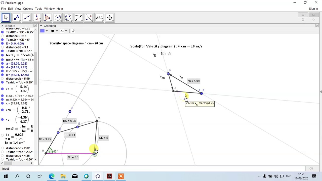This screenshot has height=181, width=322.
Task: Click inside the Input bar field
Action: point(158,169)
